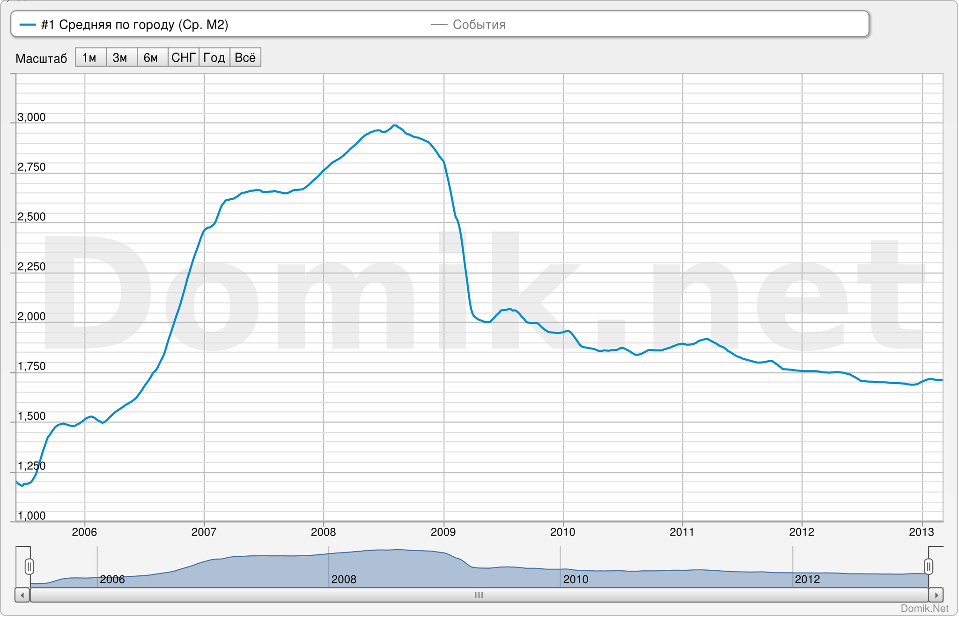Click the scrollbar right arrow

(936, 595)
